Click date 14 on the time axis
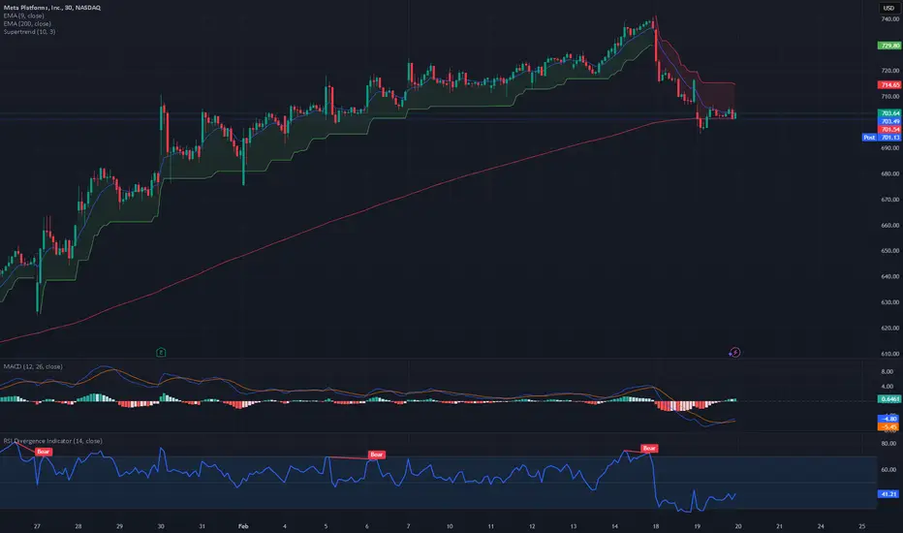 pos(614,526)
